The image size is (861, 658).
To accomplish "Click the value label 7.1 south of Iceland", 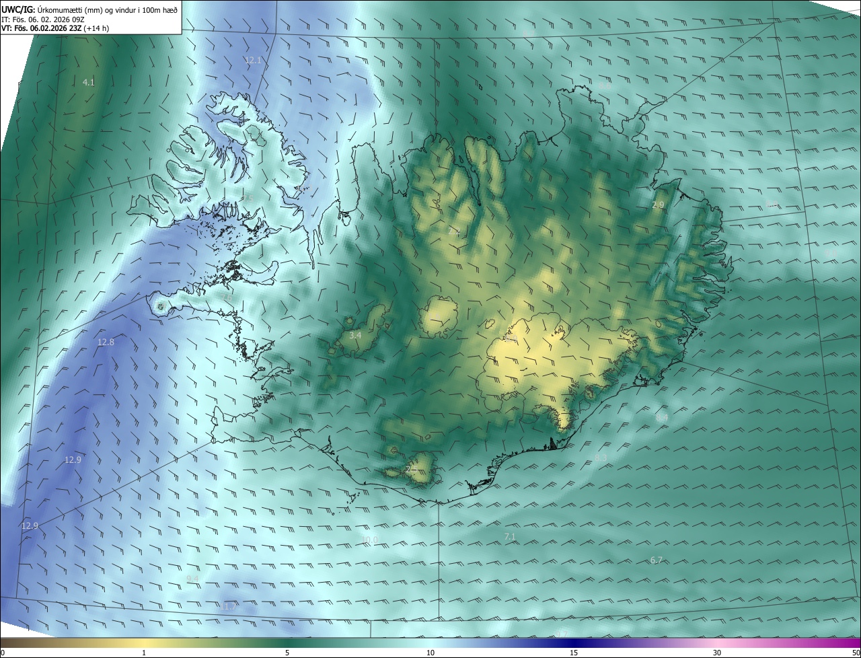I will [510, 536].
